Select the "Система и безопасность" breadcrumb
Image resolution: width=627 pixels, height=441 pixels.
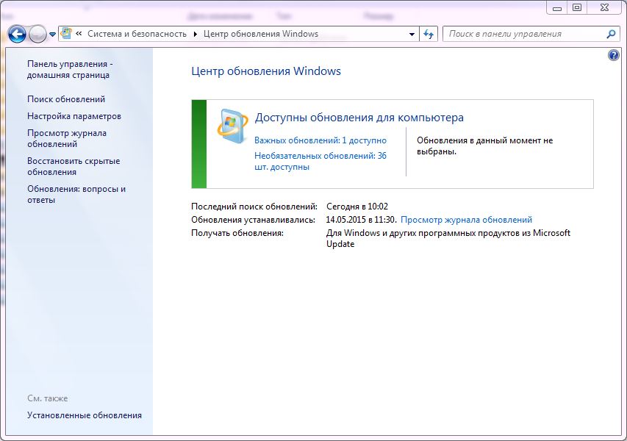(137, 34)
